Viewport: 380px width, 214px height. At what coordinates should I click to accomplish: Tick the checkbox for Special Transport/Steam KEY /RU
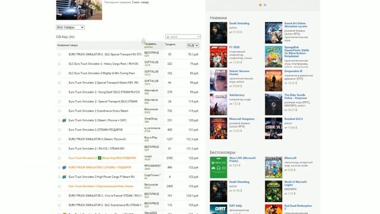59,83
